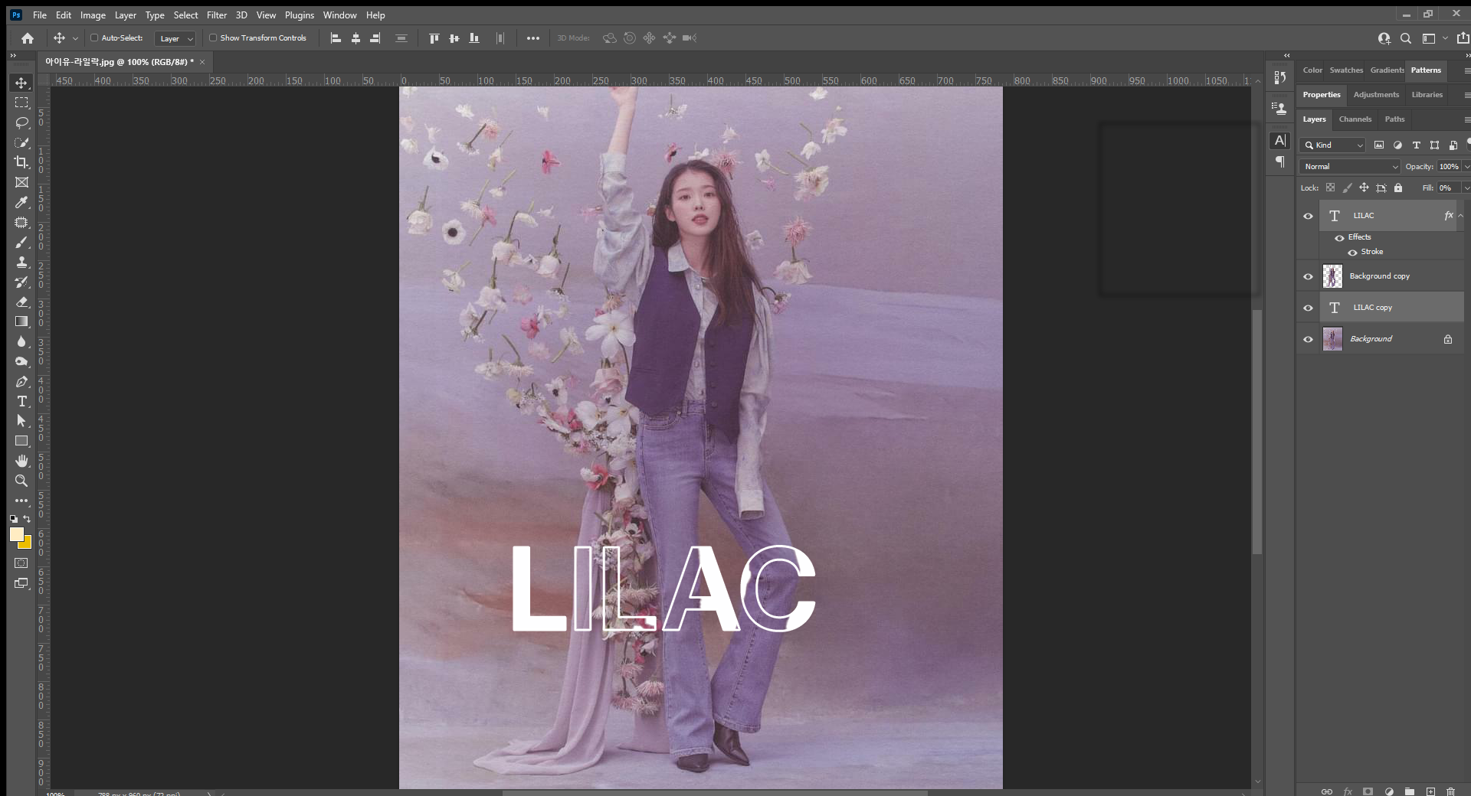
Task: Select the Eraser tool
Action: [x=21, y=302]
